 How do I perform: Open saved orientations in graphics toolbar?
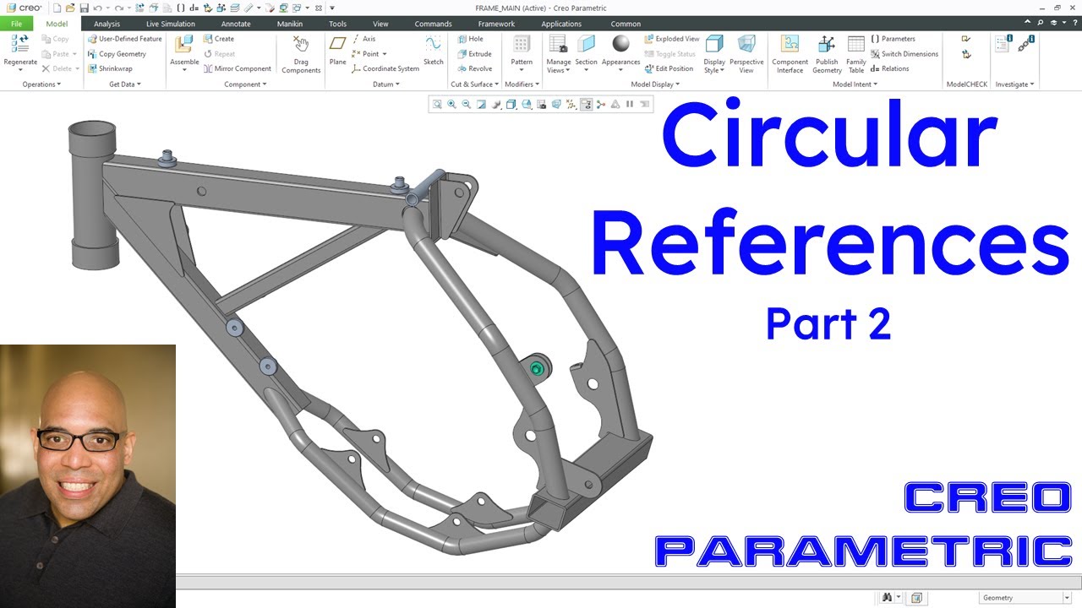[526, 105]
